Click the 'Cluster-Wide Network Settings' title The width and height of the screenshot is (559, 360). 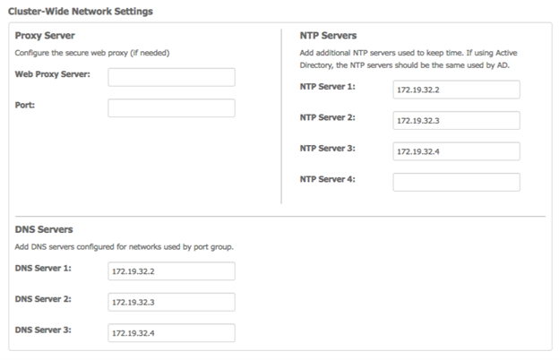click(x=81, y=12)
